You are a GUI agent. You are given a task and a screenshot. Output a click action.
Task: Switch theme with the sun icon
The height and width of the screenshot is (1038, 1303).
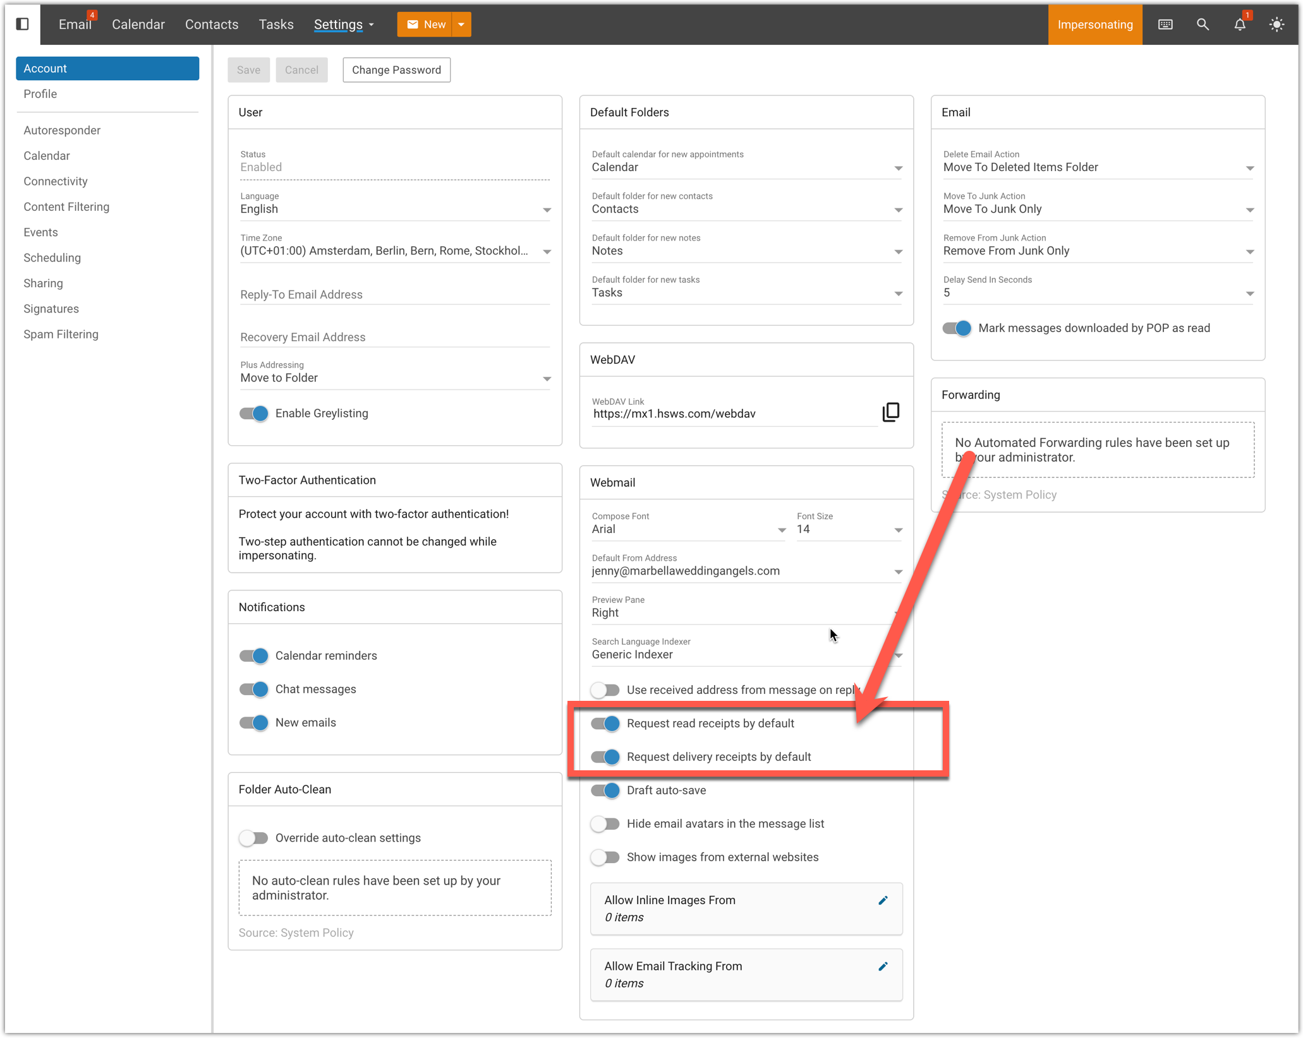pos(1276,25)
